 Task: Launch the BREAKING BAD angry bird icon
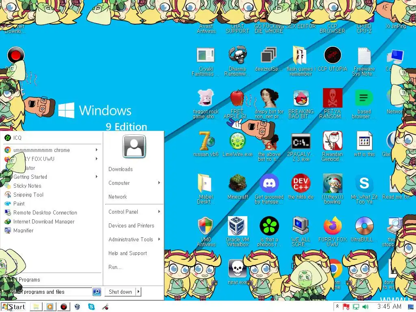point(301,98)
